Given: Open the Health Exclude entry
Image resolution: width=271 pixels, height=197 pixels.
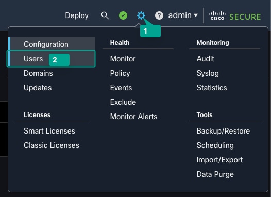Looking at the screenshot, I should pyautogui.click(x=123, y=102).
